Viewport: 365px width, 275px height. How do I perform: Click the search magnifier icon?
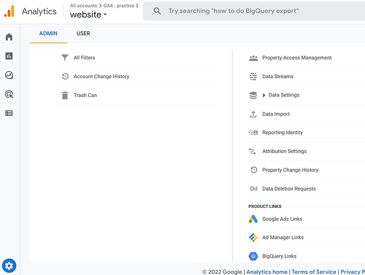tap(157, 11)
